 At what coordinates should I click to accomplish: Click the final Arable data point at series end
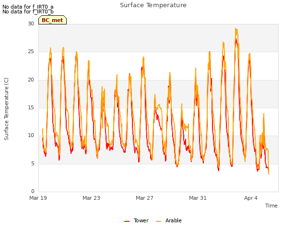coord(269,174)
